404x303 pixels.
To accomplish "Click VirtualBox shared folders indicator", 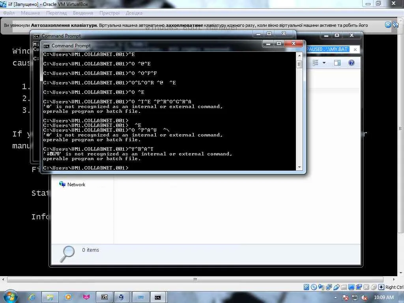I will tap(344, 287).
